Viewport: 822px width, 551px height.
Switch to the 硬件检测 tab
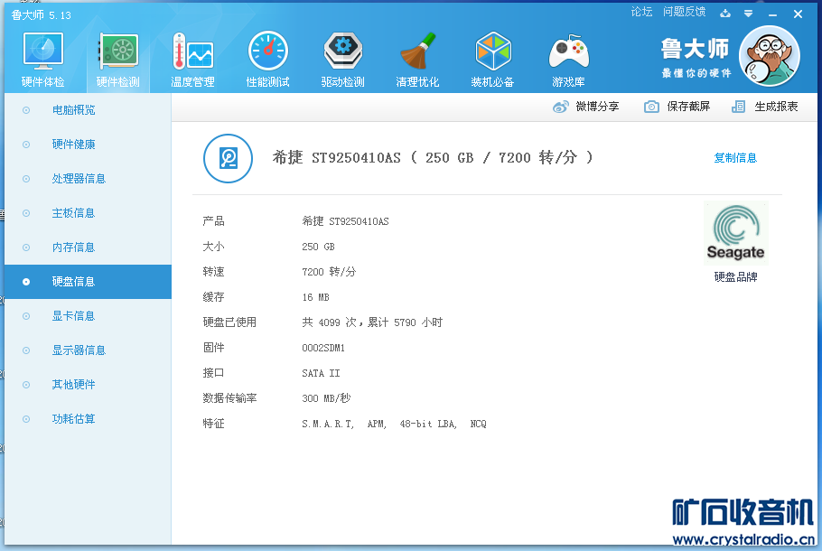[117, 58]
